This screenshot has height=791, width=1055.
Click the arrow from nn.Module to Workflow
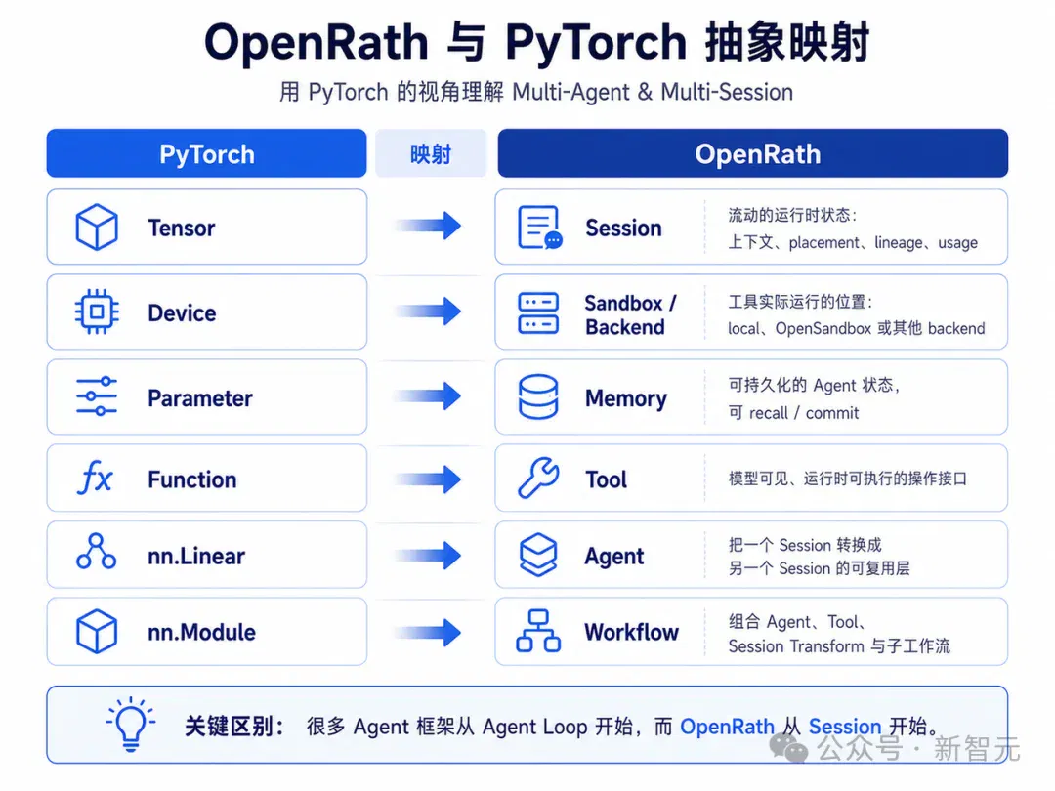click(x=428, y=632)
